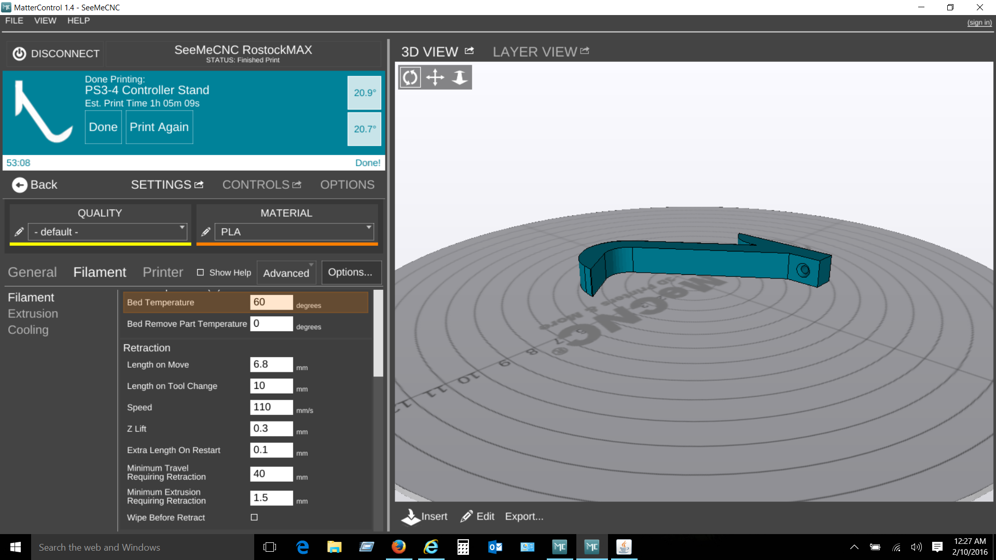
Task: Click Export below the 3D view
Action: (524, 516)
